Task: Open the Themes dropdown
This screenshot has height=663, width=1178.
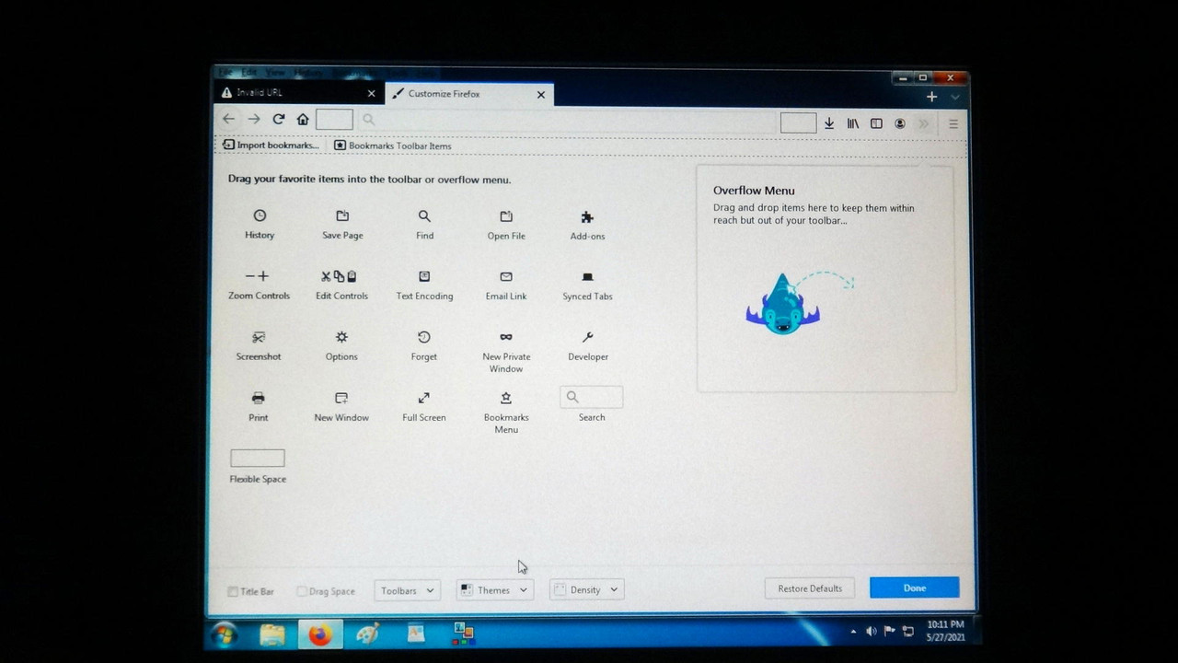Action: tap(495, 590)
